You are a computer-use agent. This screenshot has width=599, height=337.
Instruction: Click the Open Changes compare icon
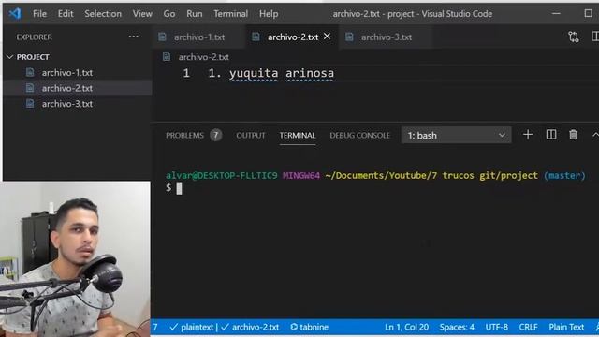574,37
